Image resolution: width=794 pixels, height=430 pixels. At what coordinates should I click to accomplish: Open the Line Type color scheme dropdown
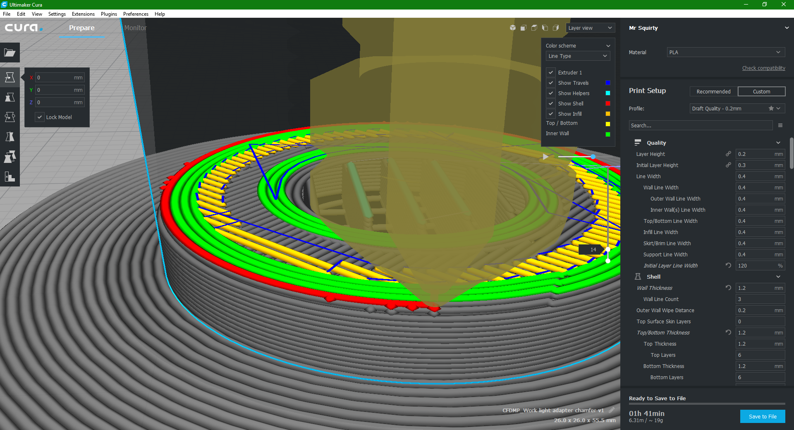tap(578, 56)
